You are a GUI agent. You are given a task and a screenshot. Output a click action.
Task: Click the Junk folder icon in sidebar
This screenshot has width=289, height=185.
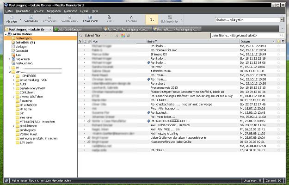coord(12,55)
